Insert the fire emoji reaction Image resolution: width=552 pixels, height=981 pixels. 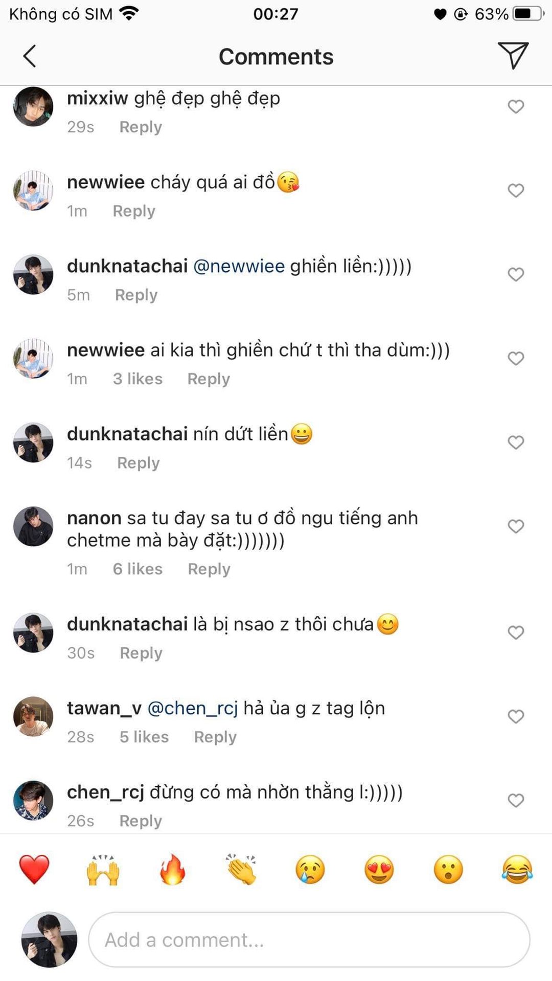tap(172, 869)
